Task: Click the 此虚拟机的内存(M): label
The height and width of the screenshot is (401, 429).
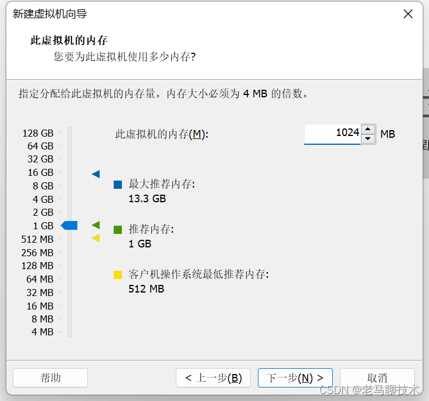Action: tap(162, 134)
